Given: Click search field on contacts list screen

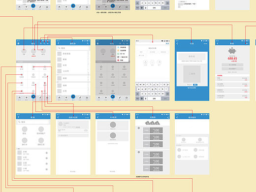Looking at the screenshot, I should 73,48.
